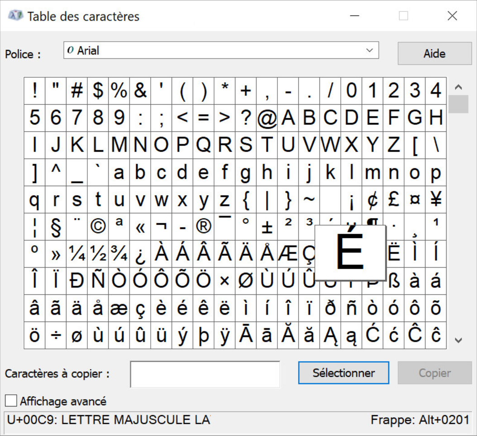Click the Sélectionner button
Screen dimensions: 477x436
coord(343,373)
